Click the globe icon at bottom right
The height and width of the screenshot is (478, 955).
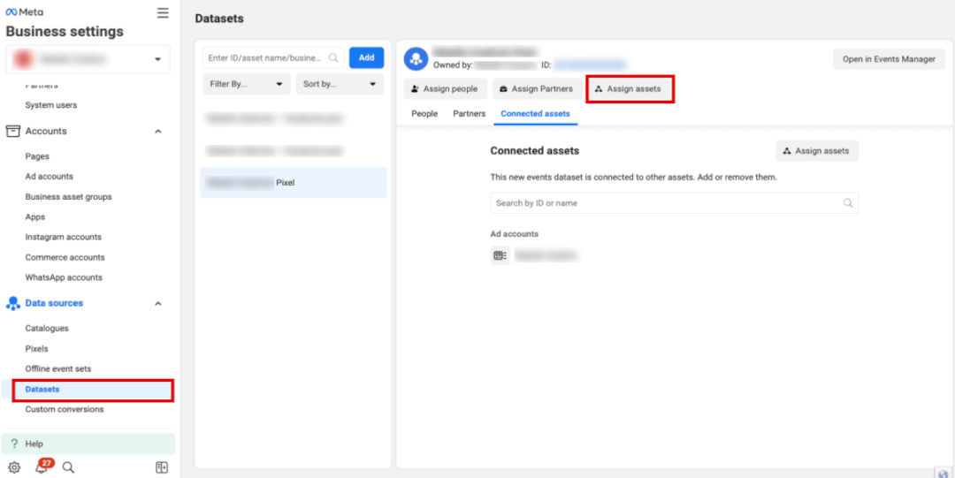pyautogui.click(x=944, y=474)
